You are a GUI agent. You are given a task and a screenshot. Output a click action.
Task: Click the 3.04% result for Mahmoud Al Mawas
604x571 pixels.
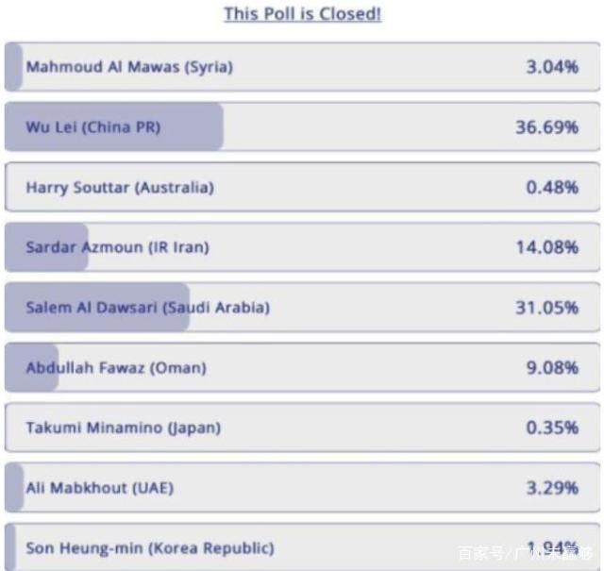[x=552, y=67]
